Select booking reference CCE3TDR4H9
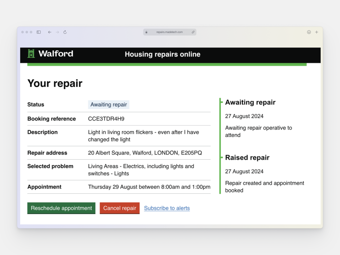340x255 pixels. click(106, 119)
